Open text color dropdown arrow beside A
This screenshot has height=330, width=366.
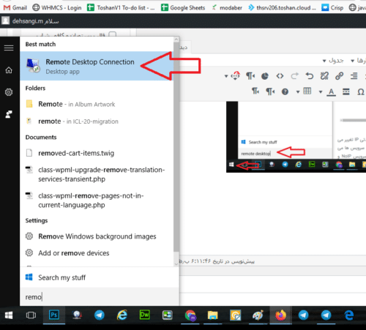pyautogui.click(x=321, y=92)
